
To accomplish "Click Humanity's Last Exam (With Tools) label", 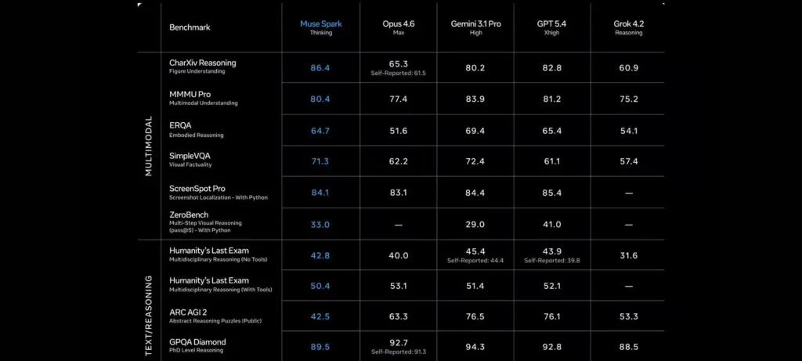I will [208, 280].
